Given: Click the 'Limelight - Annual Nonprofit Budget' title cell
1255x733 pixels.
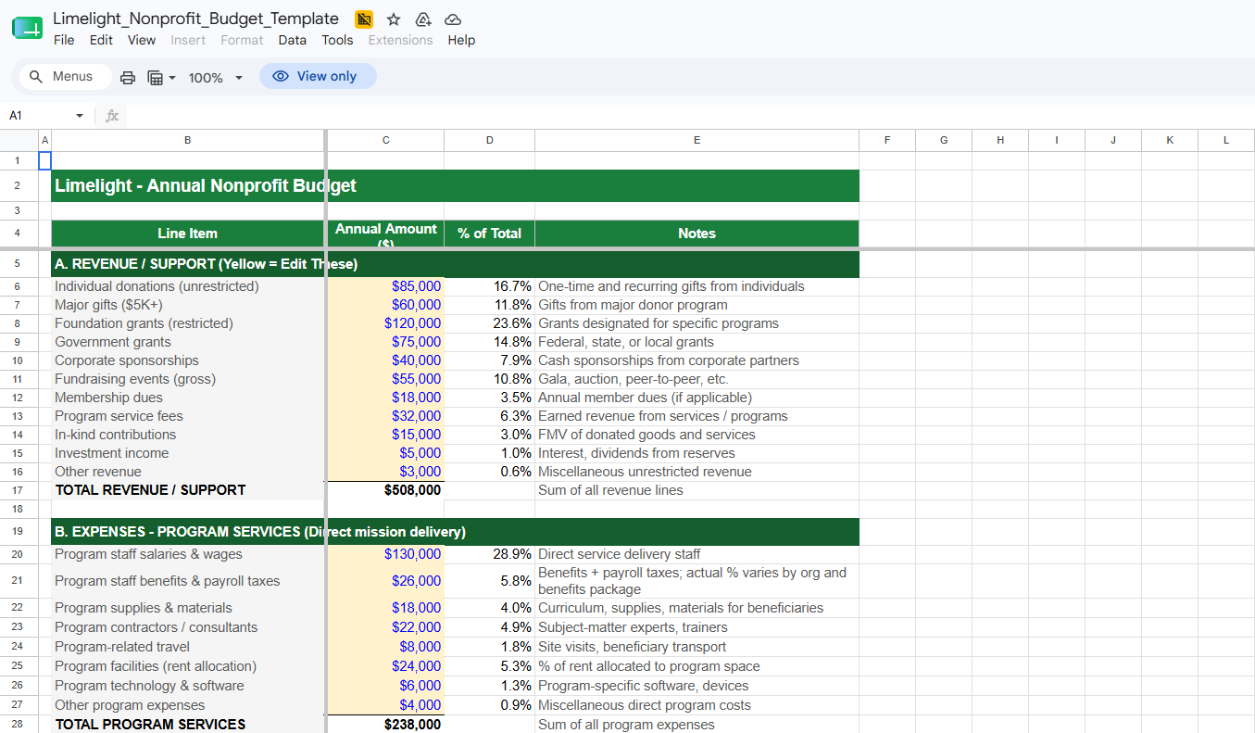Looking at the screenshot, I should tap(455, 185).
